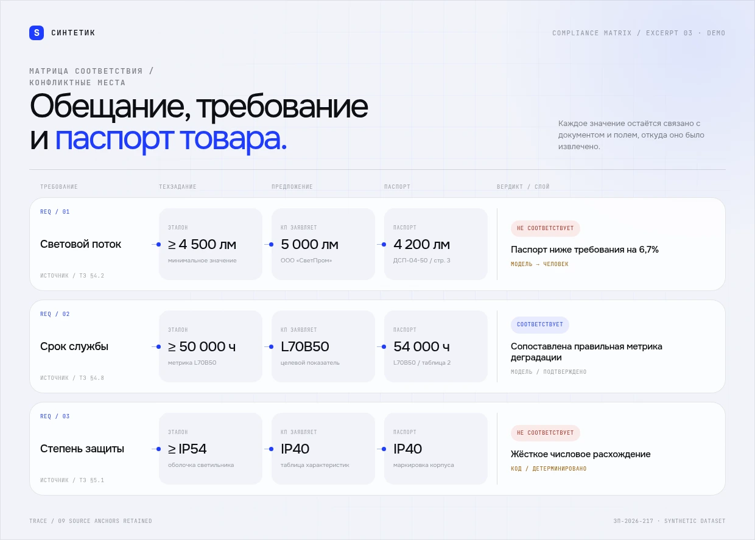
Task: Click the НЕ СООТВЕТСТВУЕТ badge for Световой поток
Action: click(546, 228)
